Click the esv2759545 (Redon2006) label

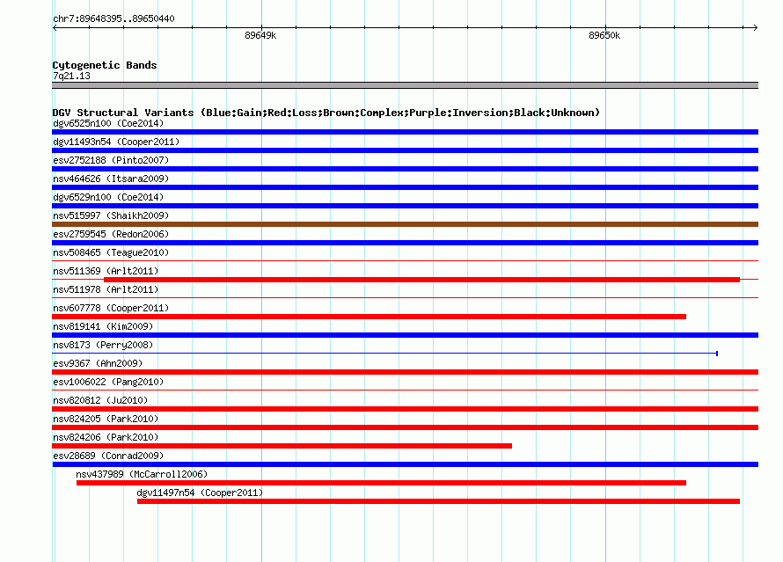point(111,234)
